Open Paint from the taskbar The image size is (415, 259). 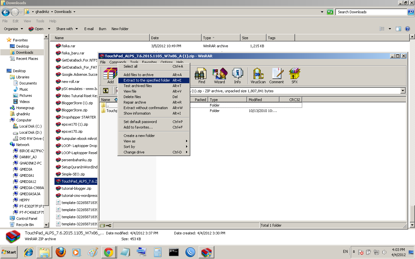pyautogui.click(x=93, y=252)
